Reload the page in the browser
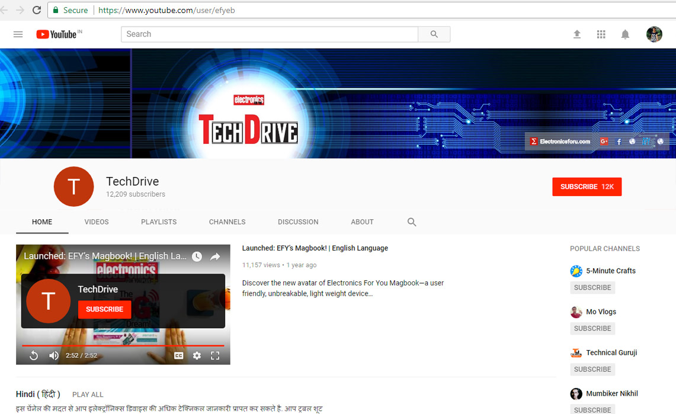Viewport: 676px width, 414px height. coord(37,10)
